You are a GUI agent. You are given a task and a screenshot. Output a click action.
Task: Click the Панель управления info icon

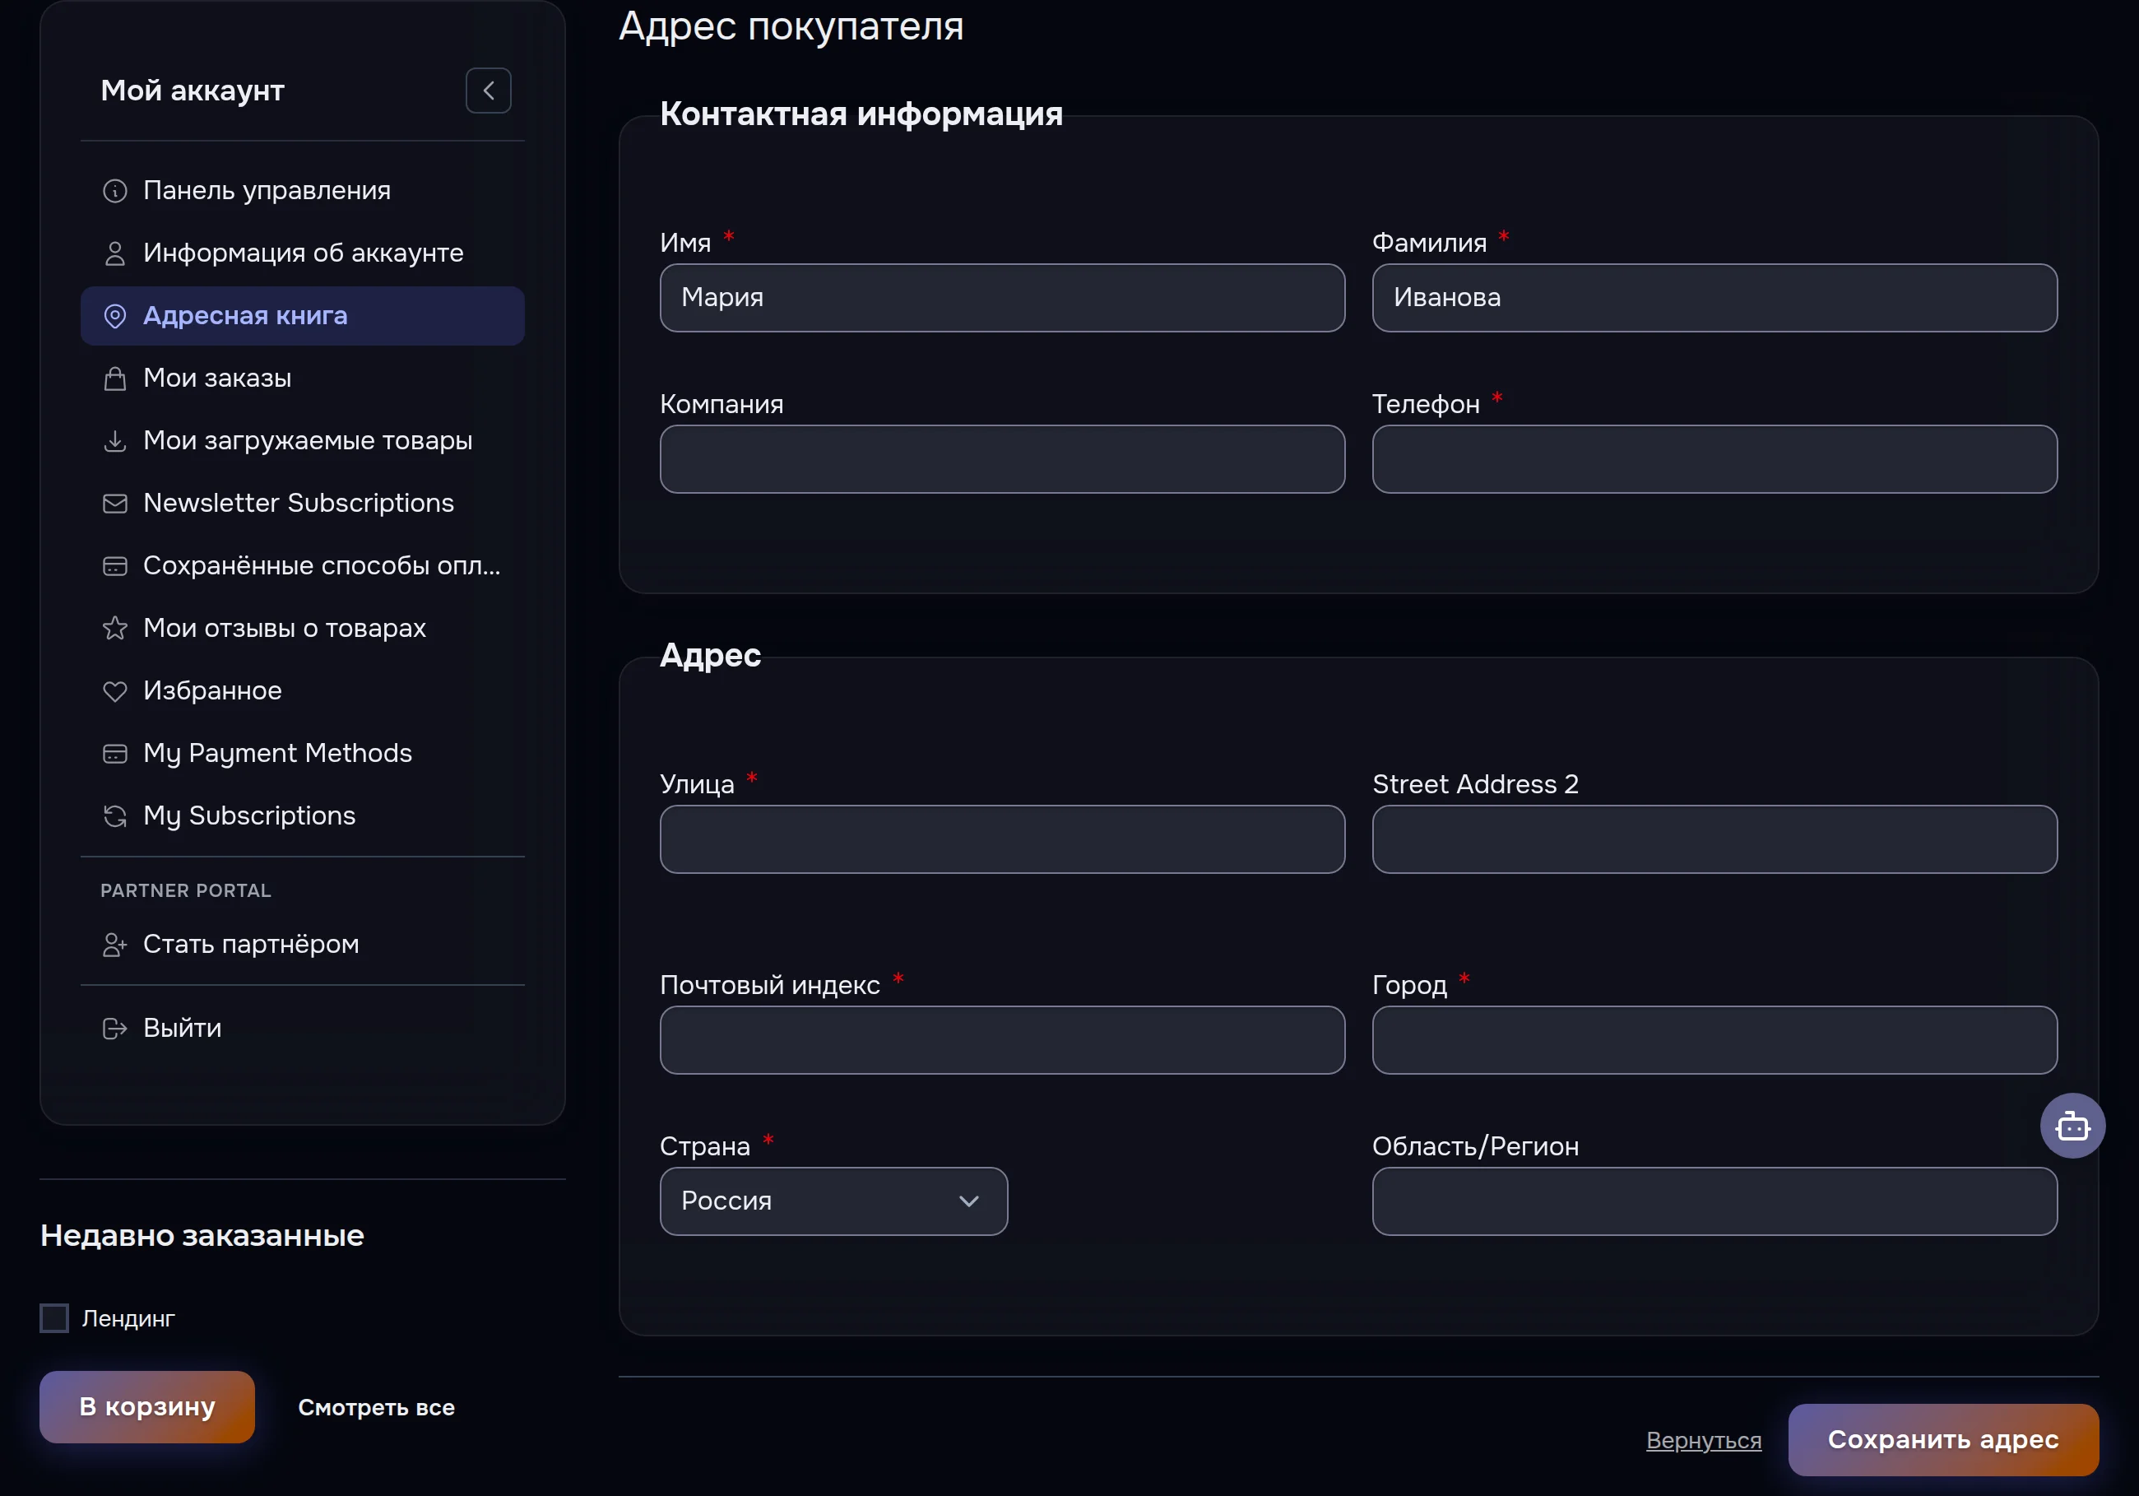[x=114, y=191]
